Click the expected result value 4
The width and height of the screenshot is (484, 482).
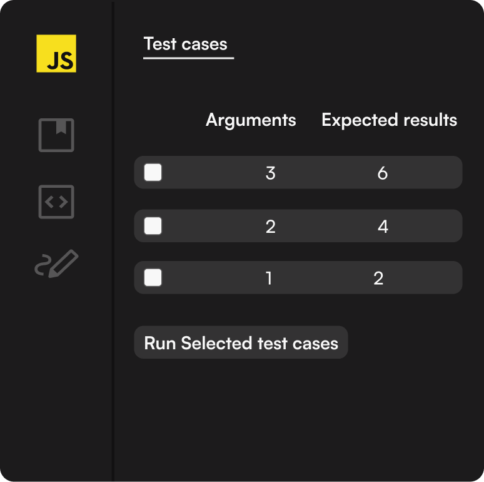pyautogui.click(x=383, y=227)
